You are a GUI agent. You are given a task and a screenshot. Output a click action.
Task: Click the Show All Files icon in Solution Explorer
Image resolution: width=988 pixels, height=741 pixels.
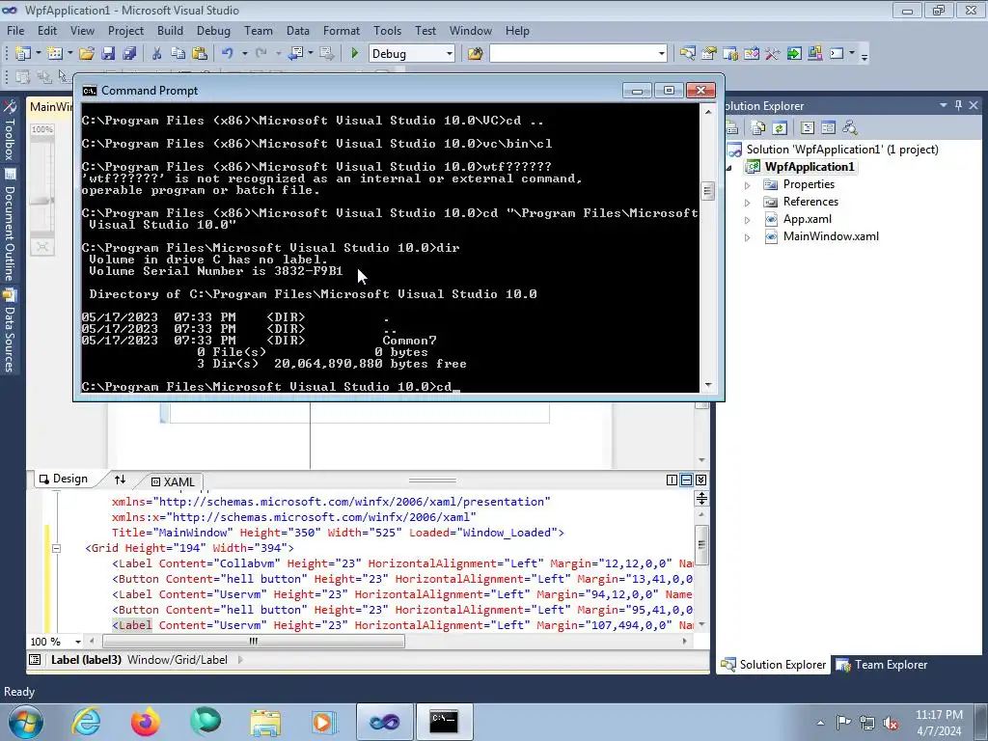click(758, 128)
